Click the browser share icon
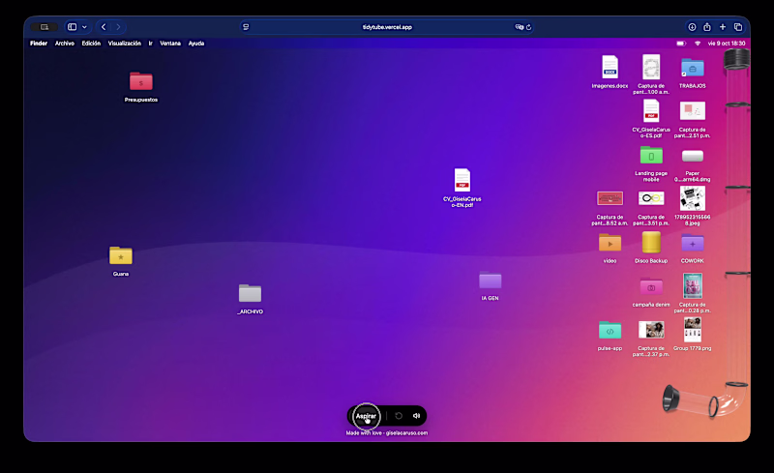The height and width of the screenshot is (473, 774). click(707, 27)
